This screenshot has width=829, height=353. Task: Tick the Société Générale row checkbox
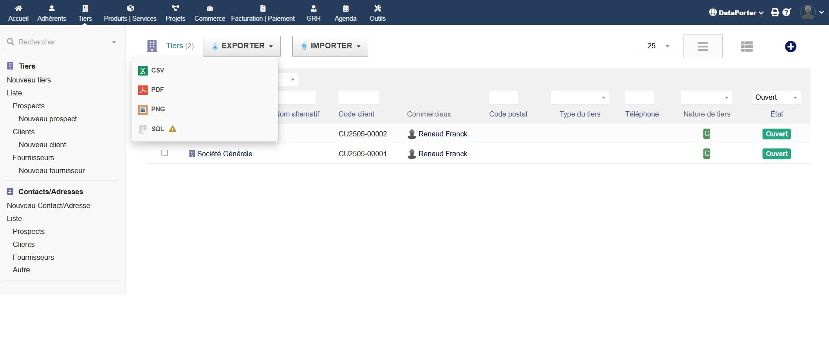click(x=165, y=153)
